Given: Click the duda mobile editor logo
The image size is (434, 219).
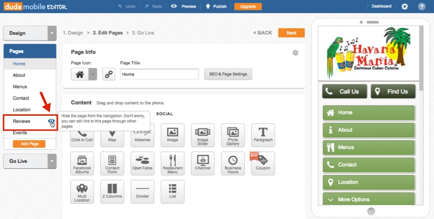Looking at the screenshot, I should (35, 6).
